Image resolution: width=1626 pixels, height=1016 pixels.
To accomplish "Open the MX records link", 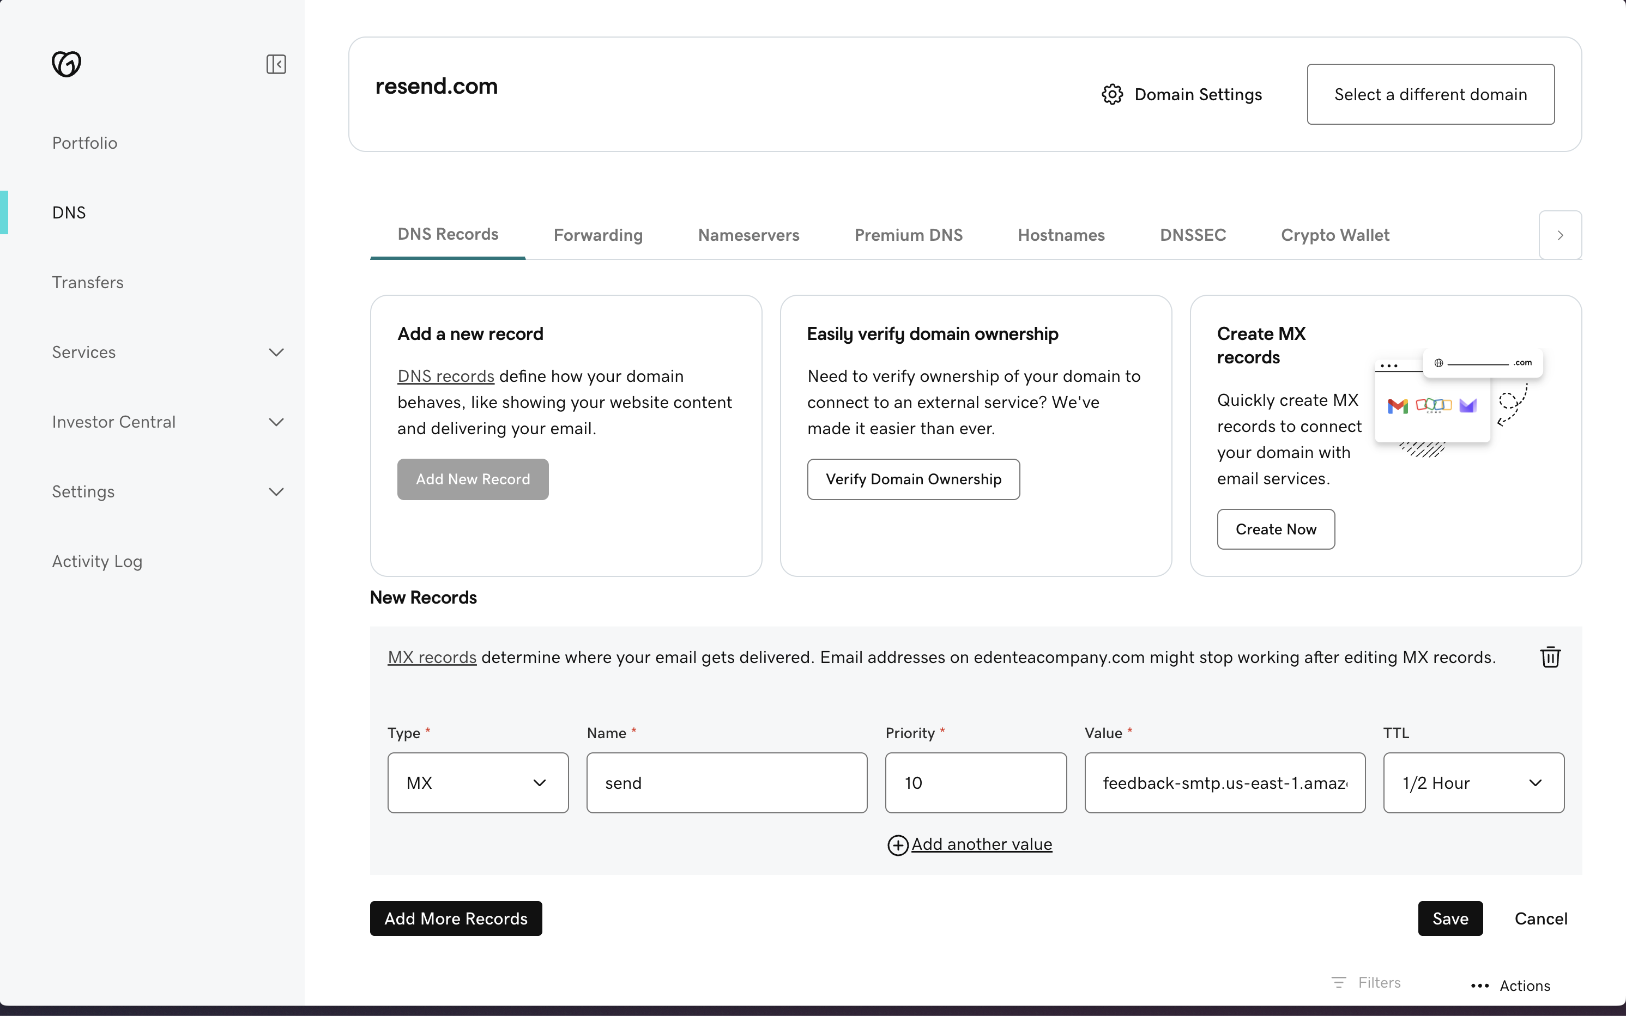I will 432,658.
